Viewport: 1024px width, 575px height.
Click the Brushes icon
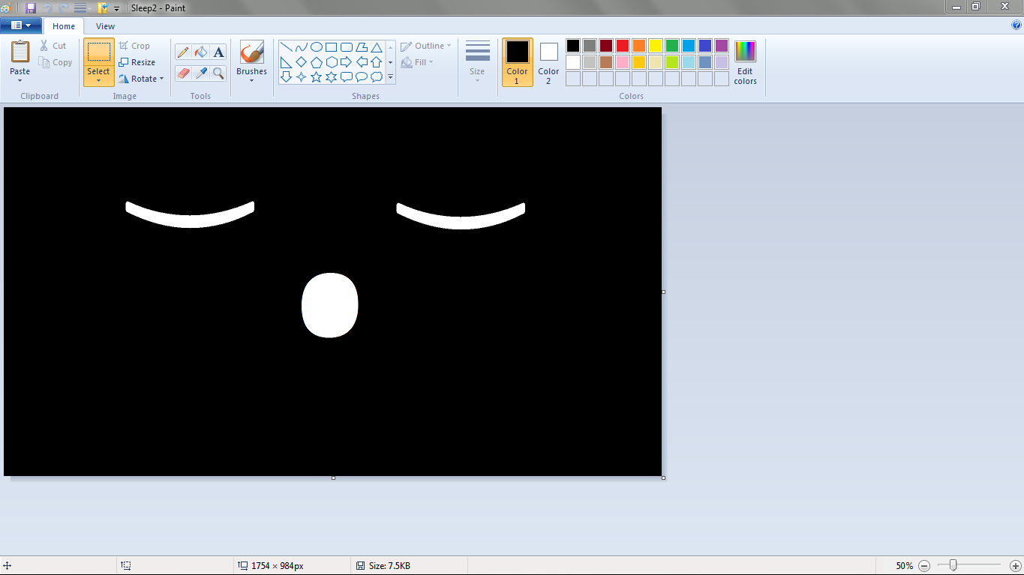coord(251,52)
